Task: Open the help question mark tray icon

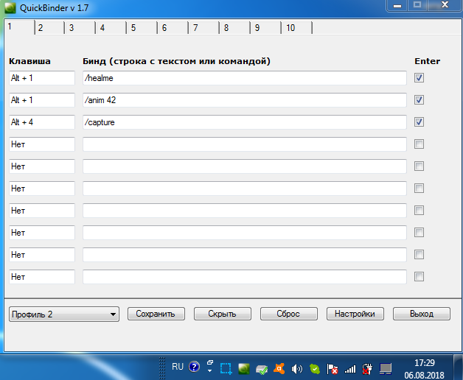Action: click(x=194, y=367)
